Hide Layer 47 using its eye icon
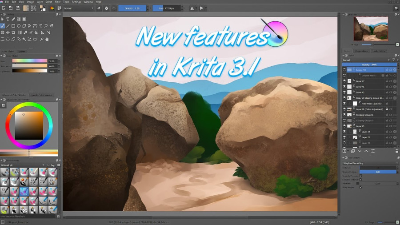Image resolution: width=400 pixels, height=225 pixels. [344, 81]
